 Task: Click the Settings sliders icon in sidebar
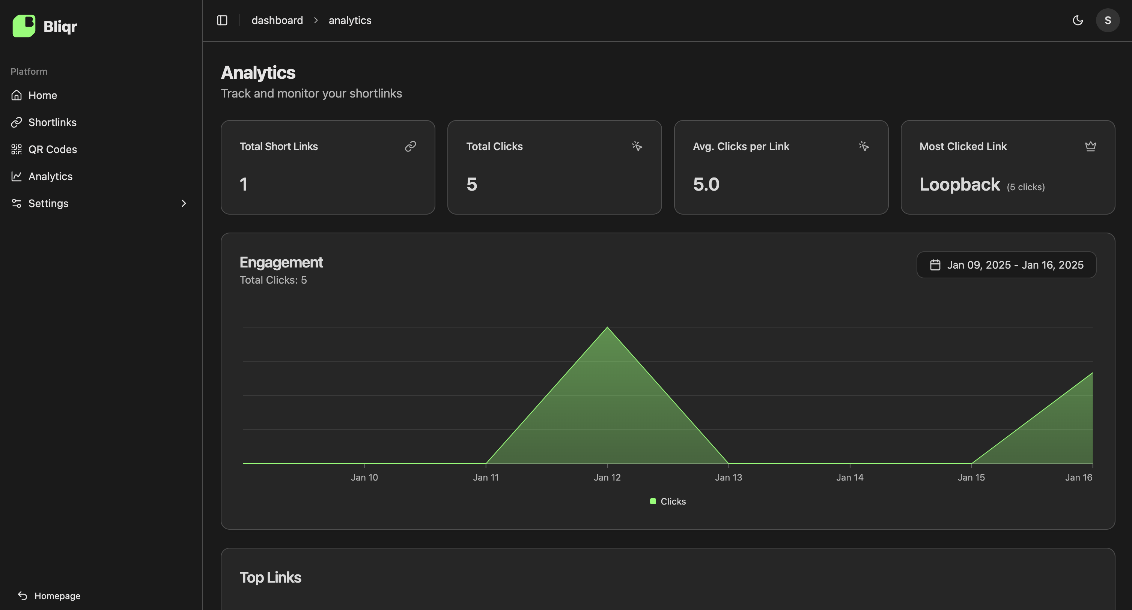tap(16, 203)
